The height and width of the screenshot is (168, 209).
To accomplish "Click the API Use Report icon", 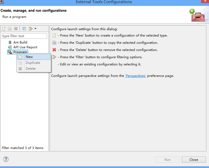I will point(10,47).
